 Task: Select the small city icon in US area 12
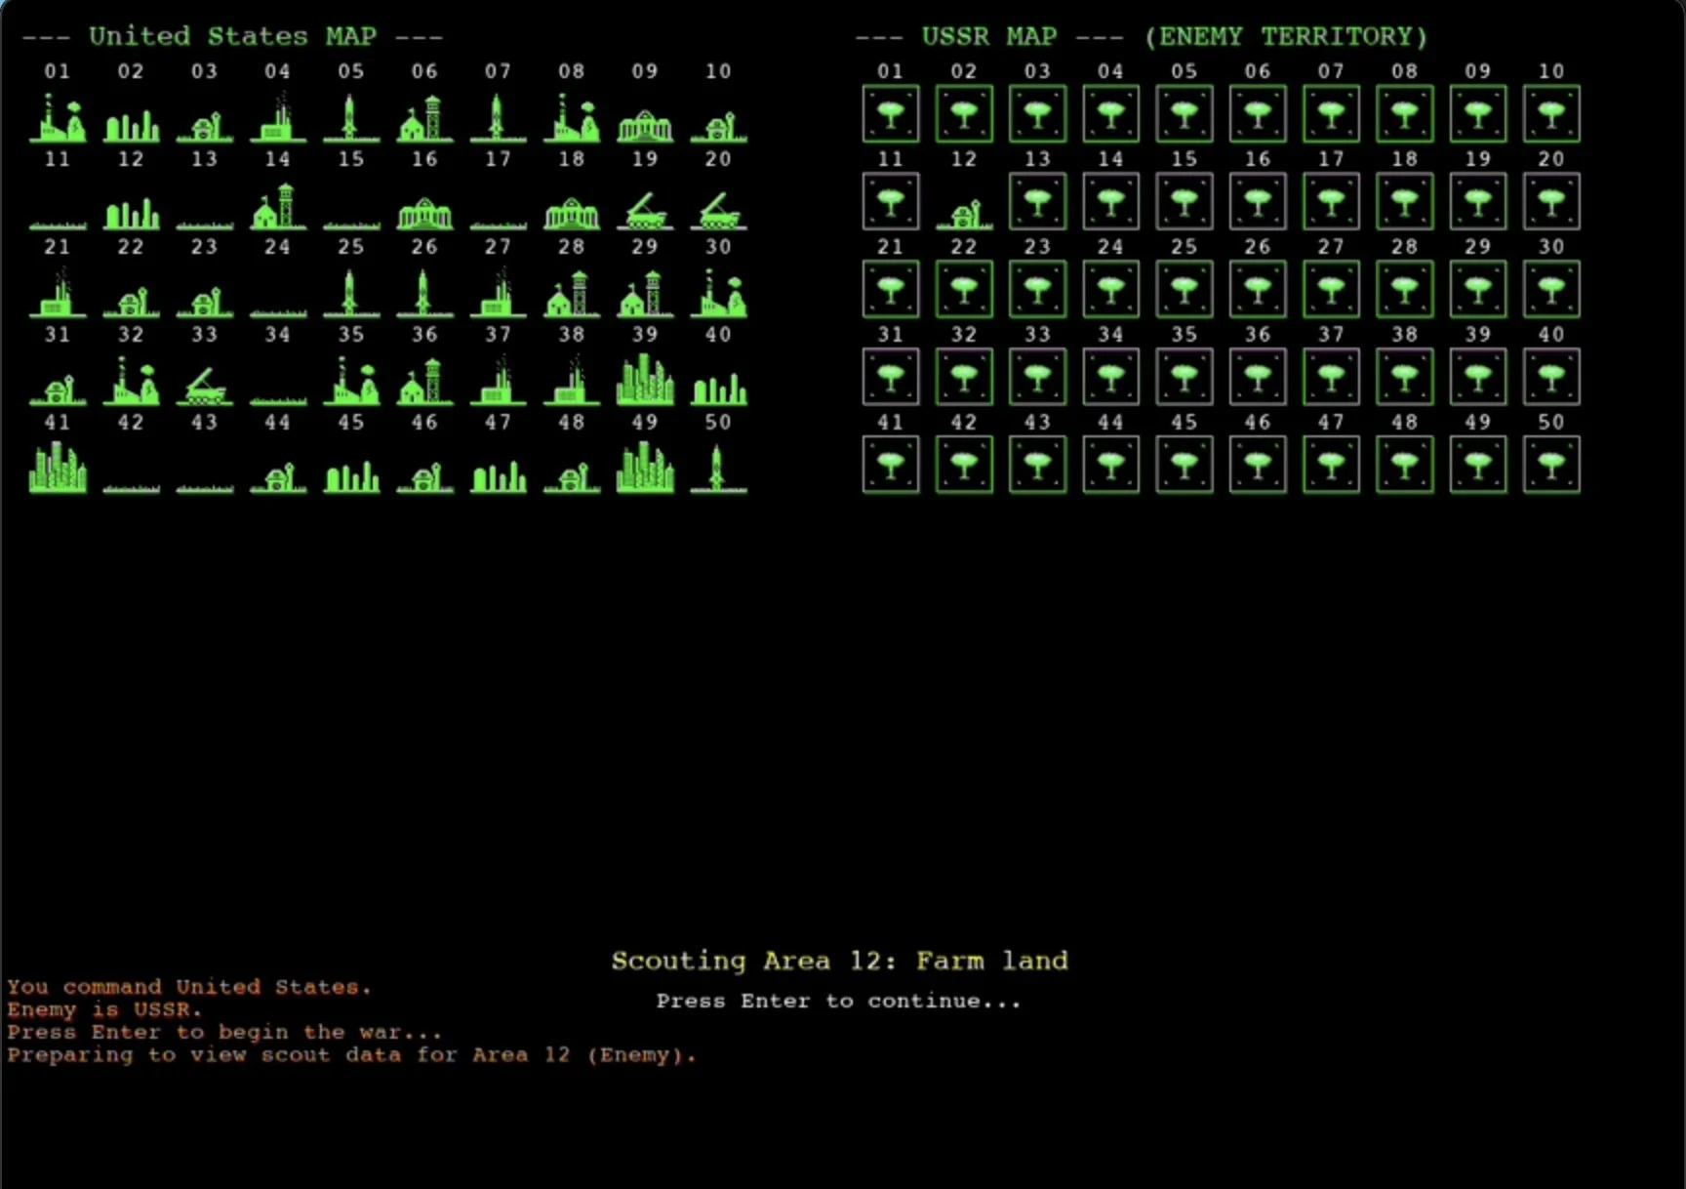tap(131, 213)
